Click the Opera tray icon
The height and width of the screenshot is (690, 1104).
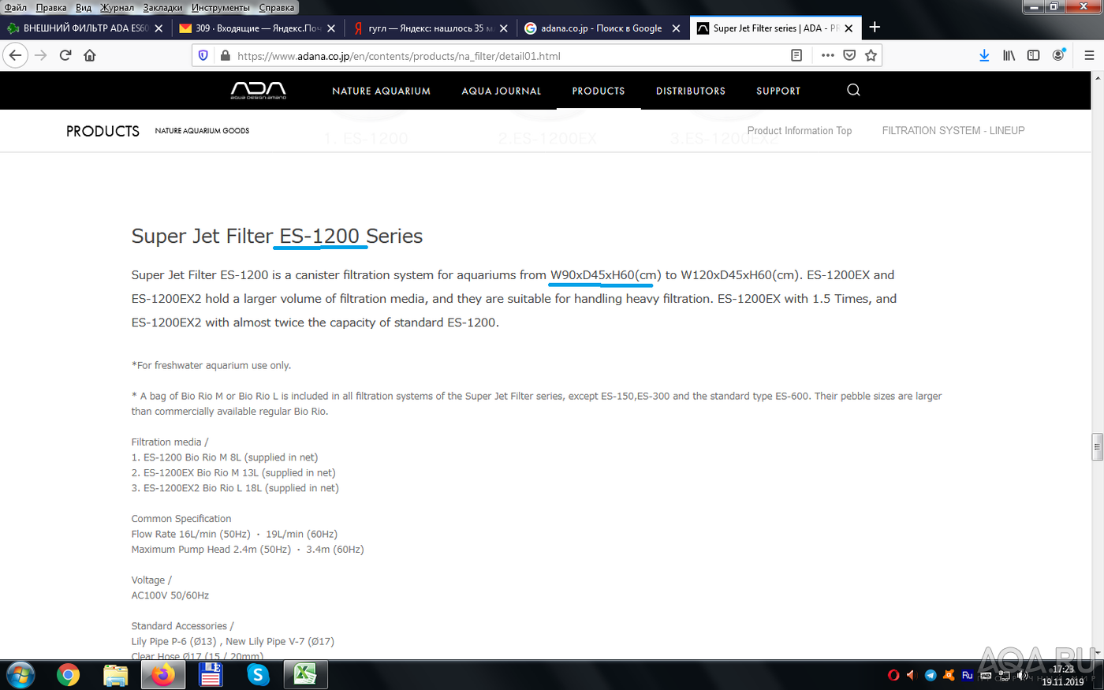point(893,675)
